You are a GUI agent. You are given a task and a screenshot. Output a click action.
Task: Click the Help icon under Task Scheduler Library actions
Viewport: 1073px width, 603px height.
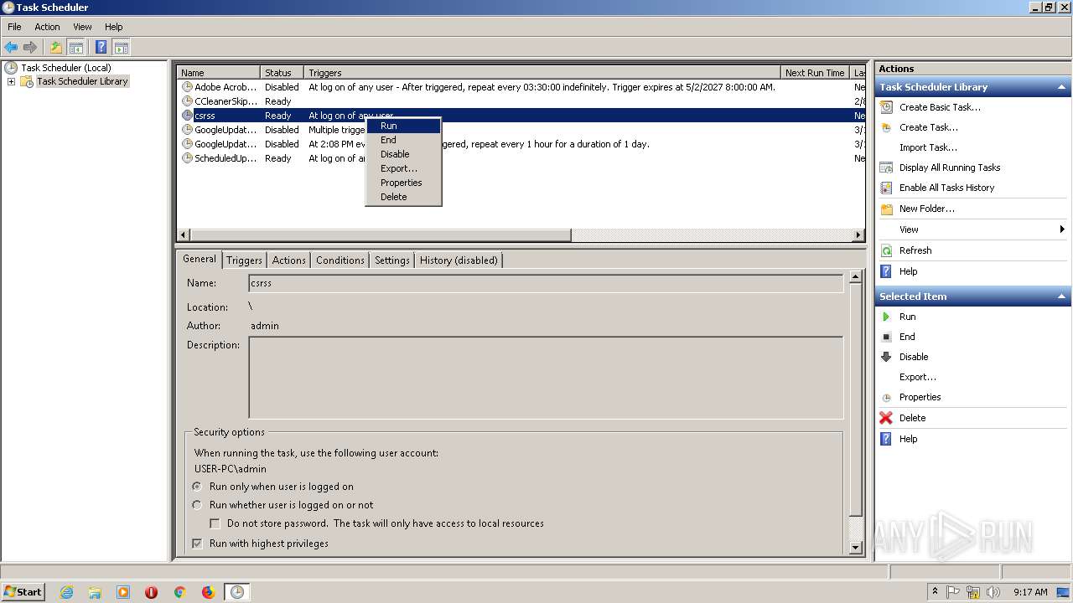(886, 271)
